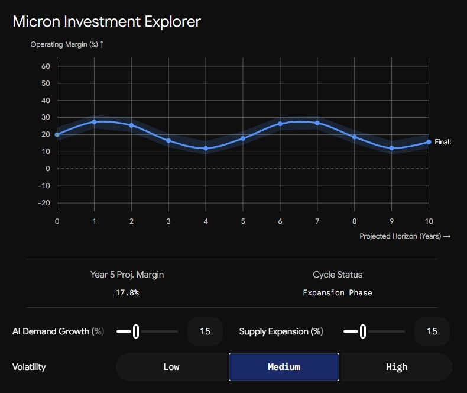Screen dimensions: 467x393
Task: Click the Expansion Phase status text
Action: 338,292
